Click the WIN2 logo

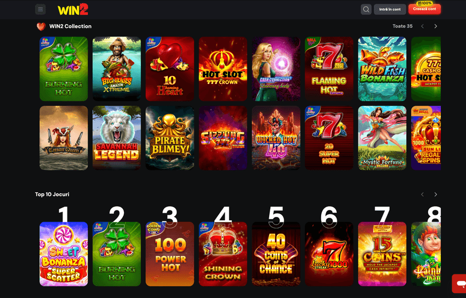[73, 9]
